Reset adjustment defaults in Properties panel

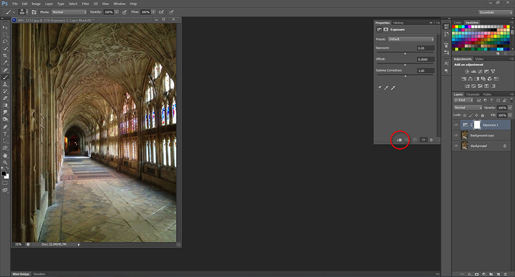click(x=415, y=140)
